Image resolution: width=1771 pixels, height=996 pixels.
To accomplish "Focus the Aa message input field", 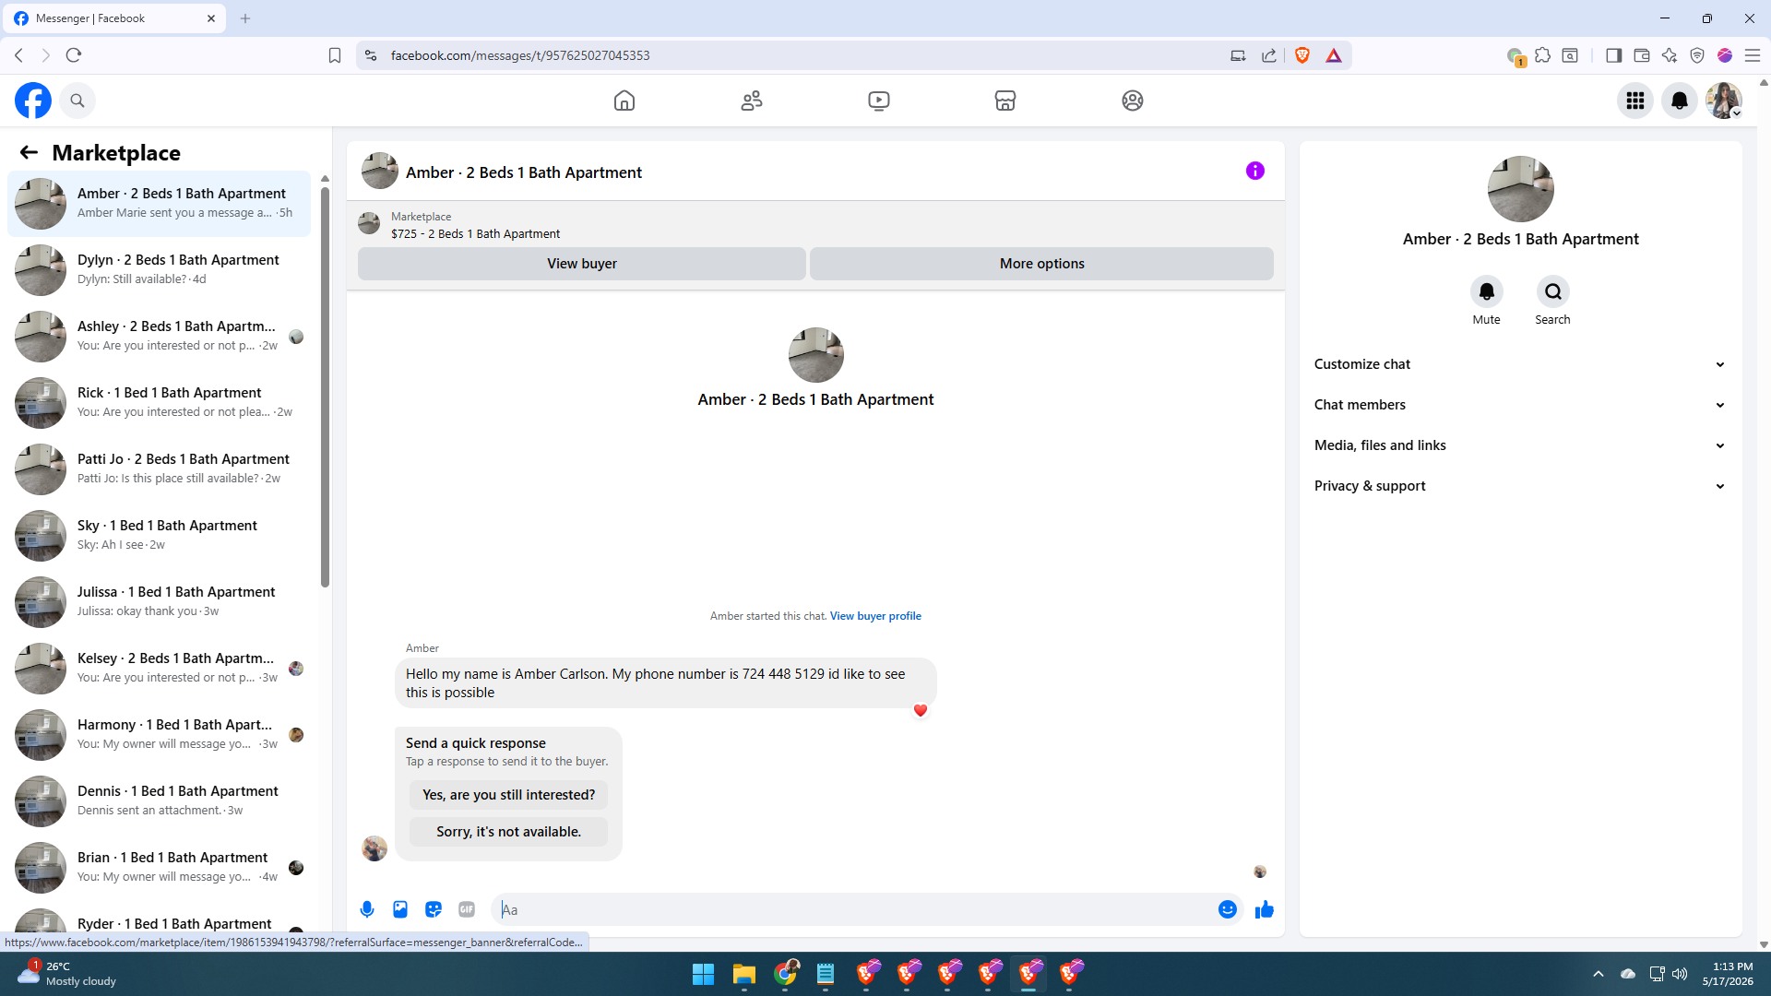I will (856, 909).
